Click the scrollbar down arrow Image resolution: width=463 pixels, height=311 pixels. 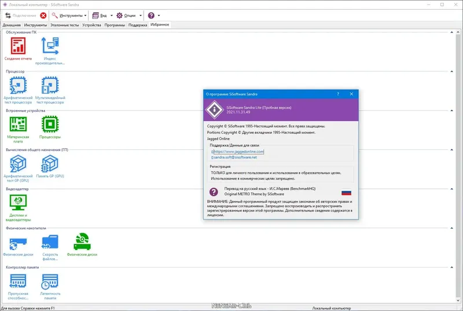(458, 301)
